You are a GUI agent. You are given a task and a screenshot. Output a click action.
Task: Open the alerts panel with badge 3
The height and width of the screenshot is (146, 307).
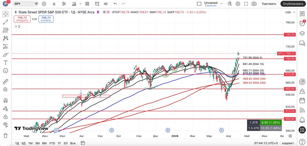[x=302, y=23]
